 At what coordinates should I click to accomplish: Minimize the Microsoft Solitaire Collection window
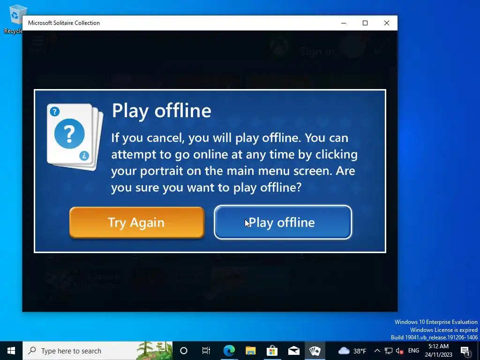pos(344,23)
